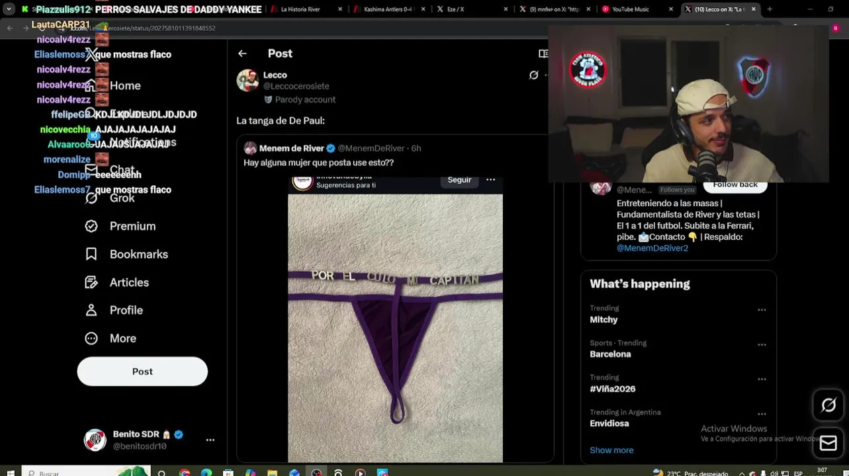Open a new browser tab
This screenshot has height=476, width=849.
click(770, 9)
